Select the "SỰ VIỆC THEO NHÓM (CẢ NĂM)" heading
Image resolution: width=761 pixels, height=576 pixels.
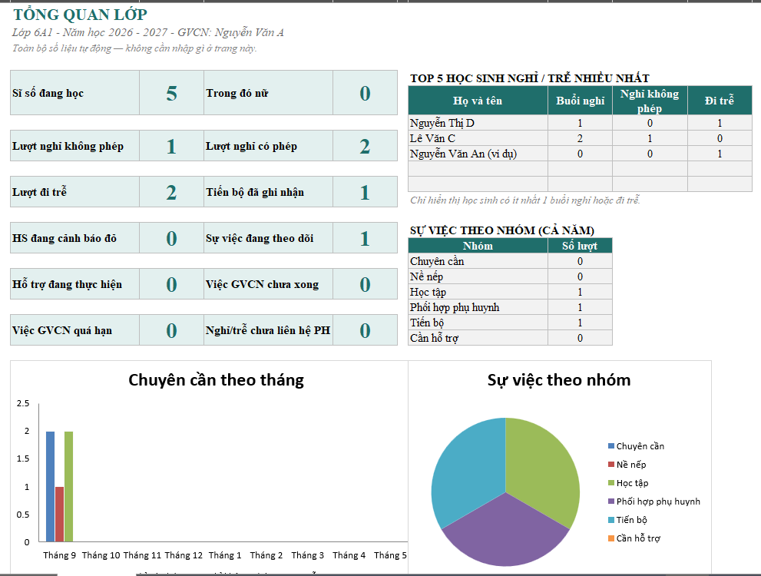[502, 230]
